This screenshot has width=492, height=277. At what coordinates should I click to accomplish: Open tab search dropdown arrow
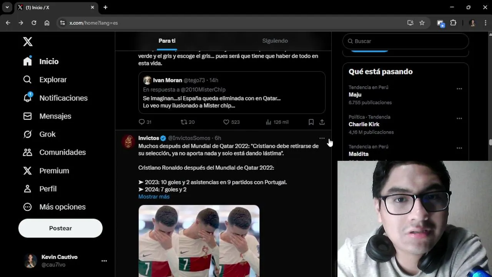pos(7,7)
